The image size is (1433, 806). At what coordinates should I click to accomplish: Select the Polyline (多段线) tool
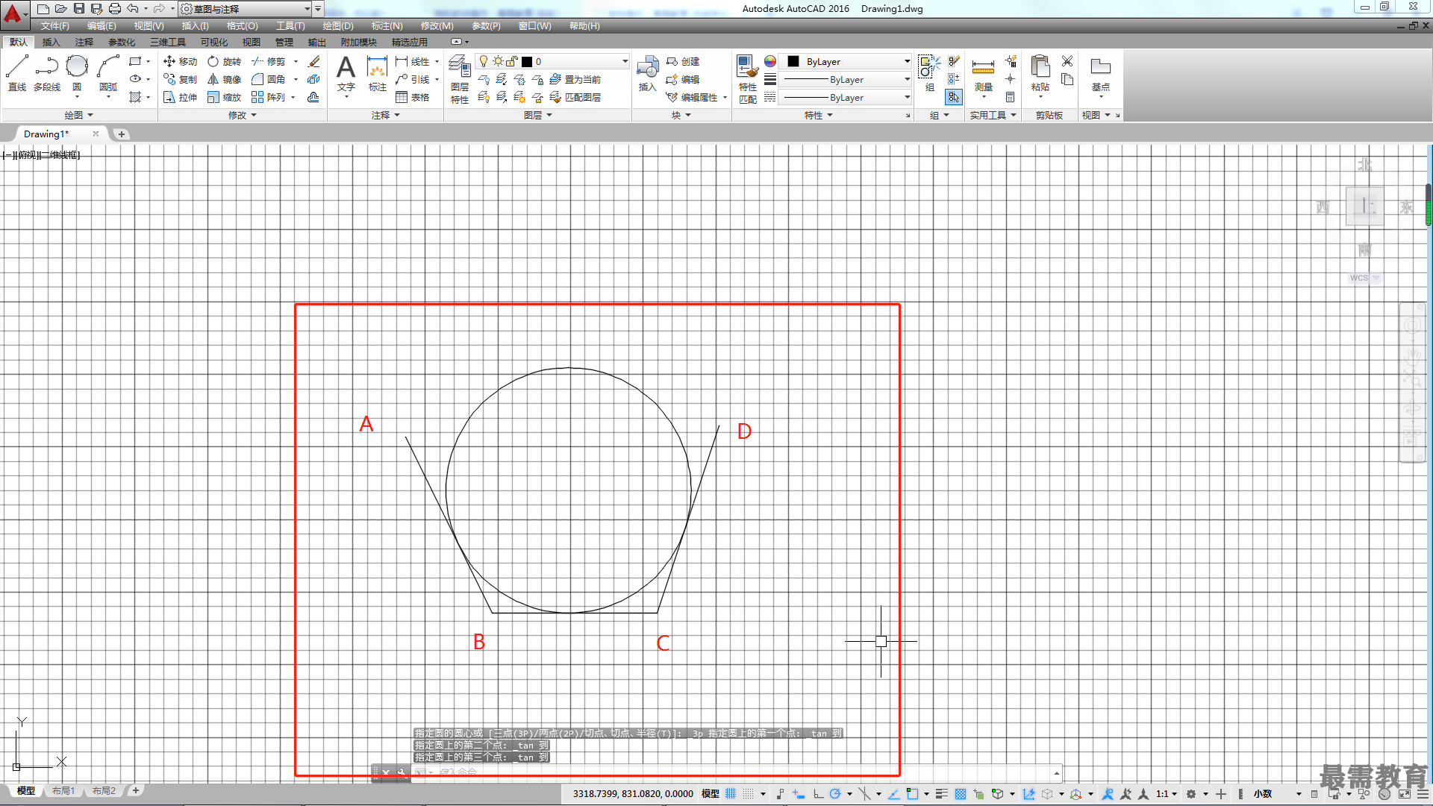pos(47,73)
